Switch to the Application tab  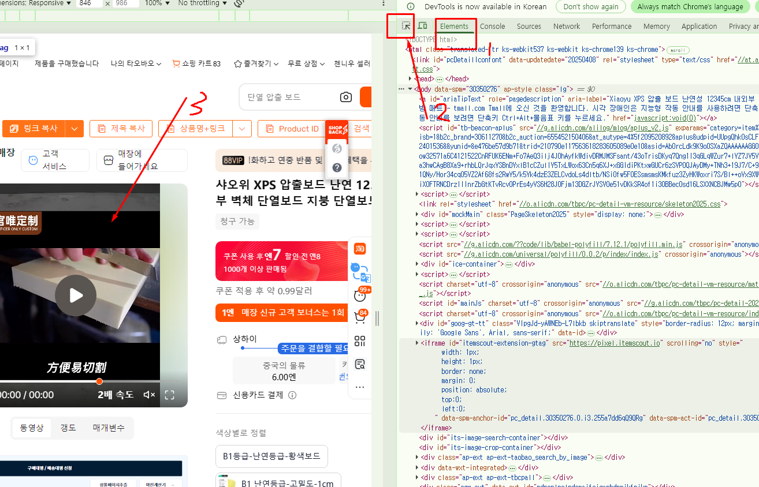(x=699, y=26)
